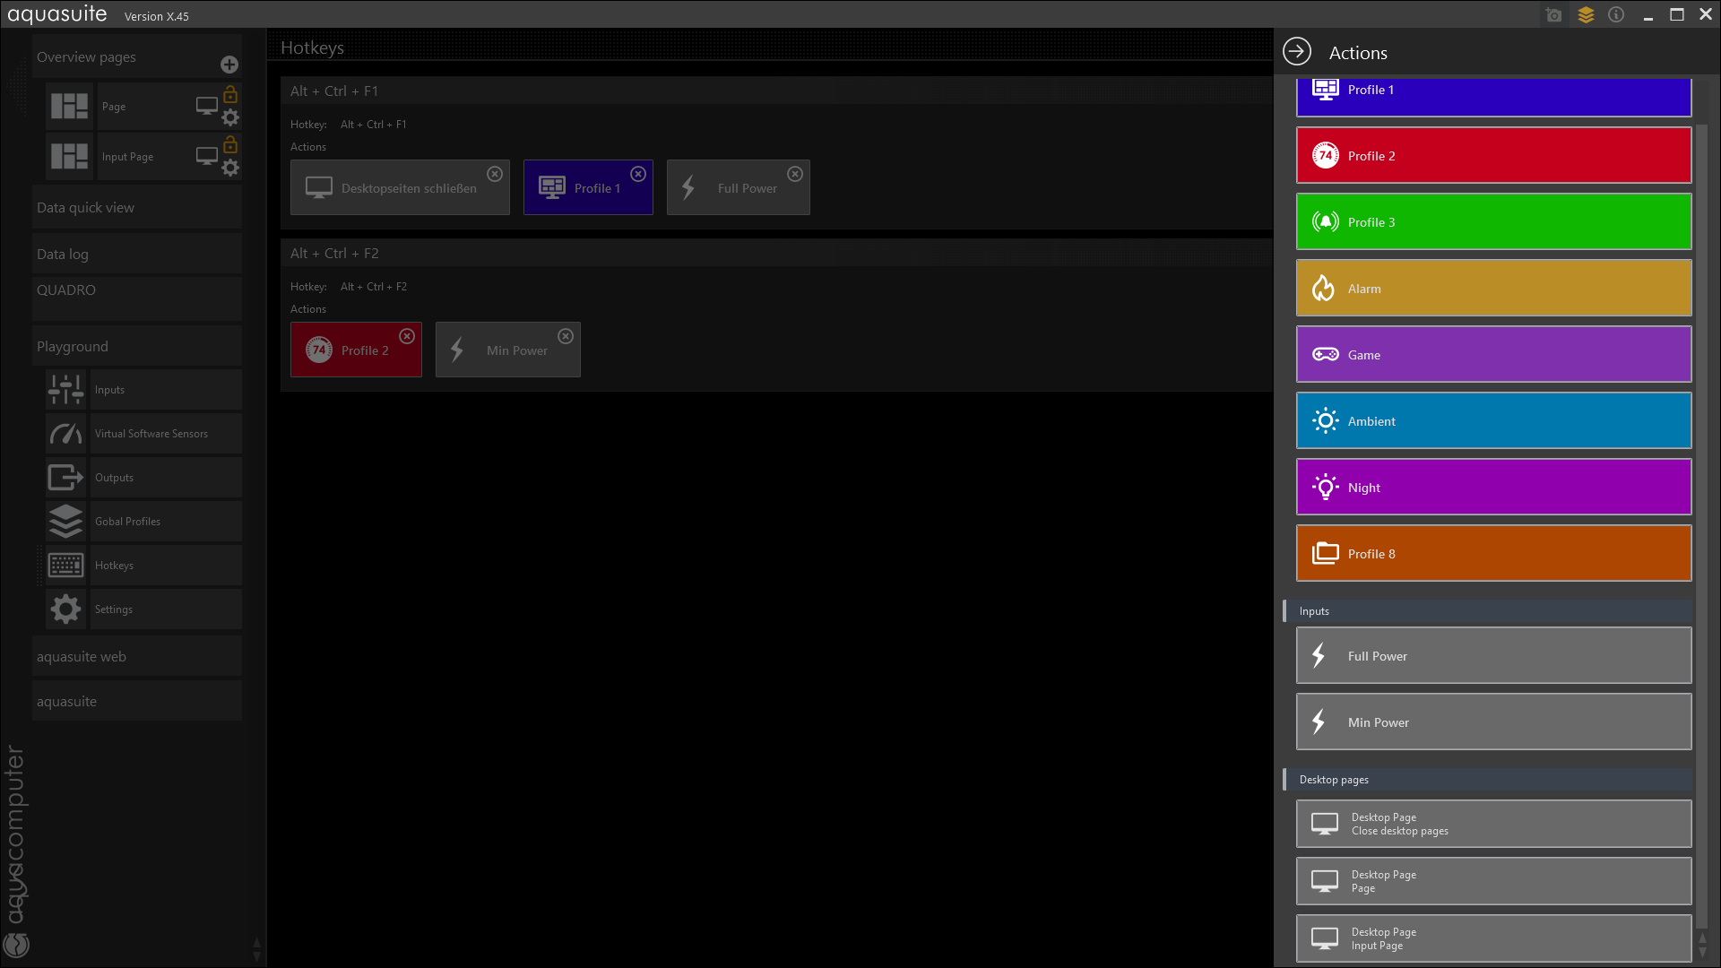Open the Outputs item in Playground
1721x968 pixels.
point(114,478)
